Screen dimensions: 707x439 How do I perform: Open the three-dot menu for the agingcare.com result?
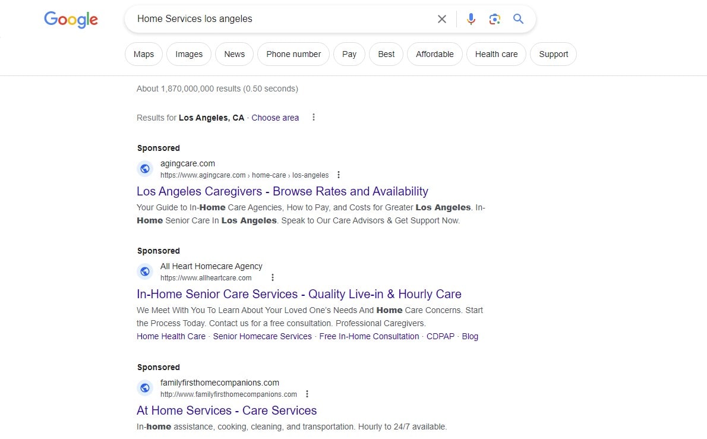(339, 175)
